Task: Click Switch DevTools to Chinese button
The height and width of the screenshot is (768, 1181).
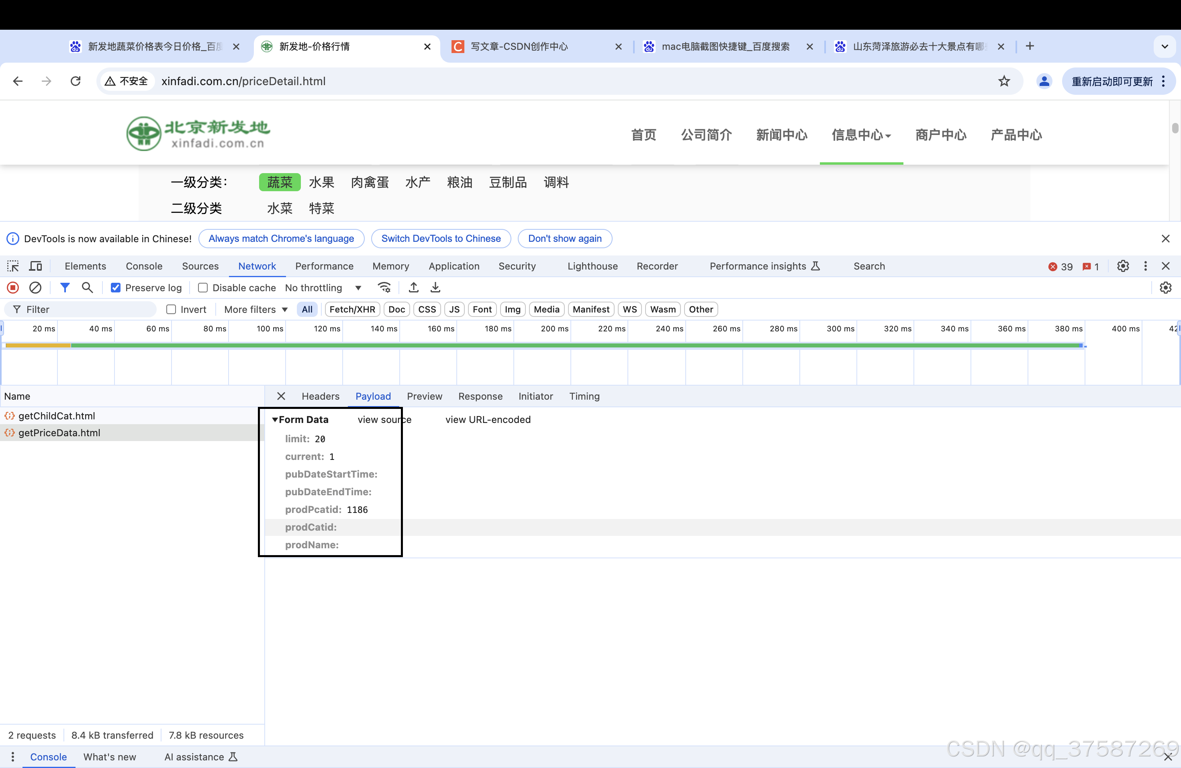Action: tap(441, 239)
